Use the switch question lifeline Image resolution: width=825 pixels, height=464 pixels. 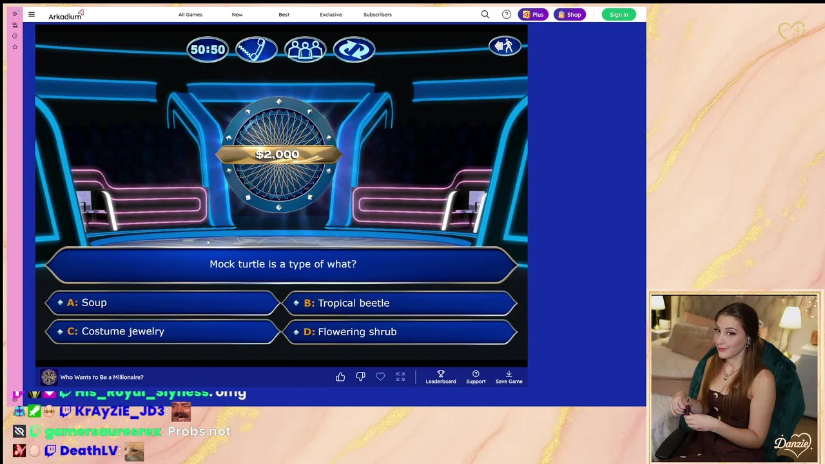click(354, 50)
